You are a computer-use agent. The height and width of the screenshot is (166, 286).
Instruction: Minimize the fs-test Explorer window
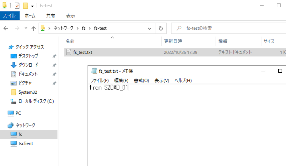tap(262, 5)
